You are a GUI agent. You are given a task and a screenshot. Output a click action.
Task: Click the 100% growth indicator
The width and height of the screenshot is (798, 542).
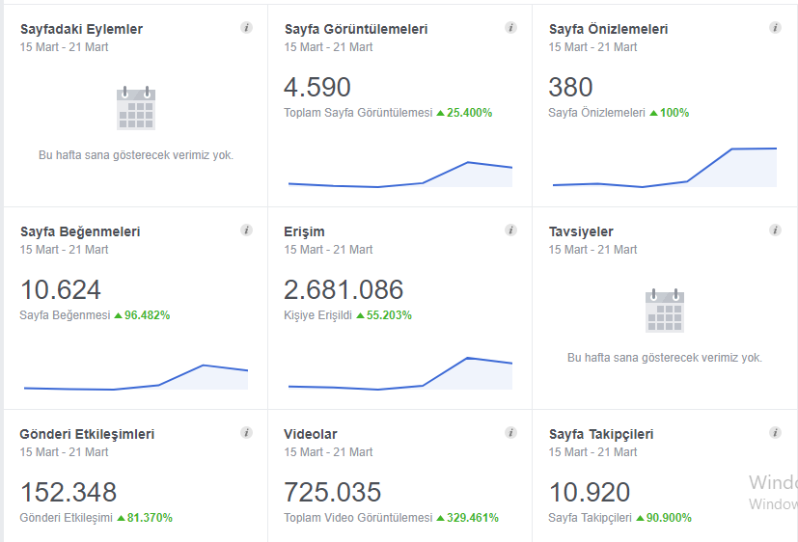point(670,113)
